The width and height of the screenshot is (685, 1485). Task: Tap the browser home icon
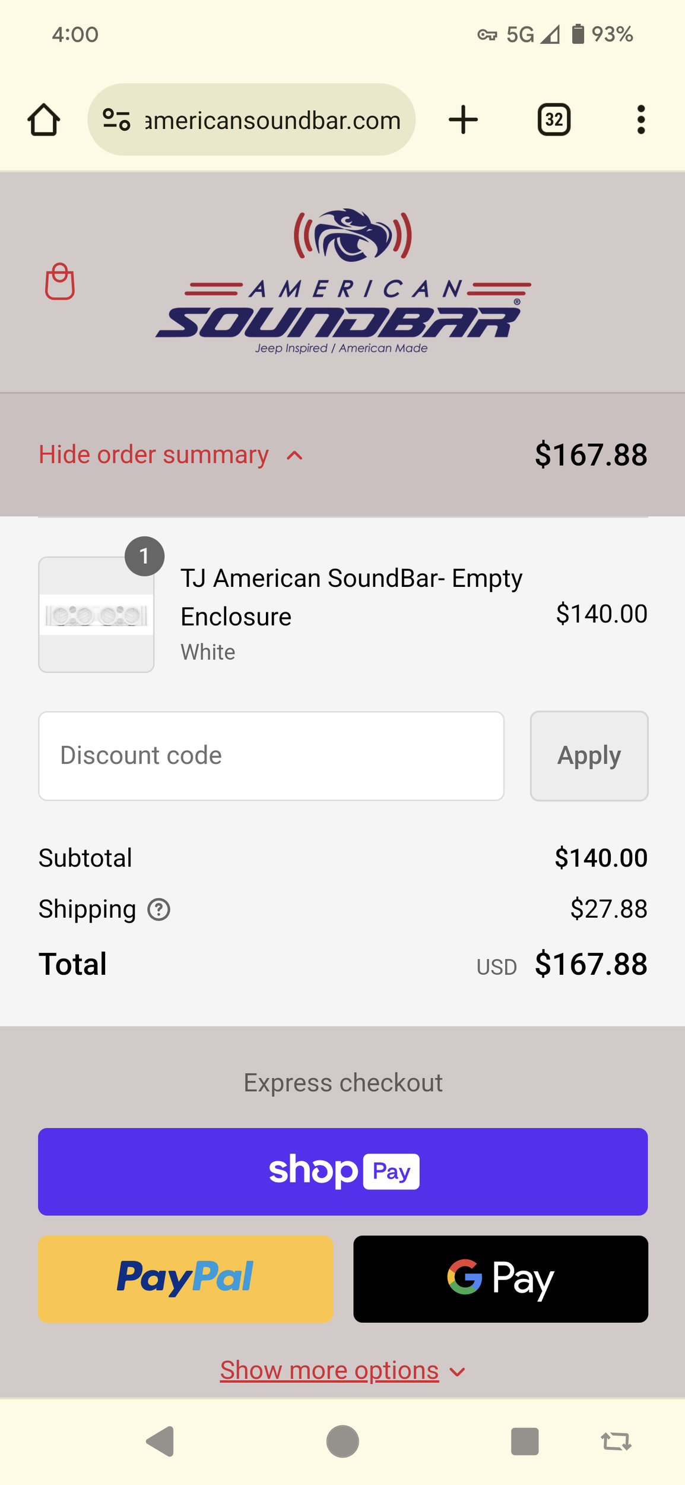coord(44,120)
